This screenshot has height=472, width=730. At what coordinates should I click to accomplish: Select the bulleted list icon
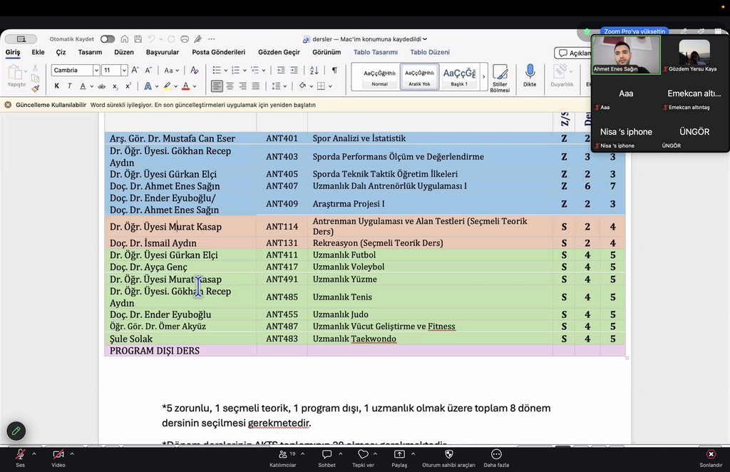[217, 71]
